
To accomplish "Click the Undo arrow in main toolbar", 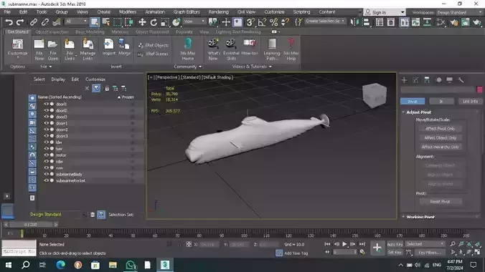I will click(9, 22).
